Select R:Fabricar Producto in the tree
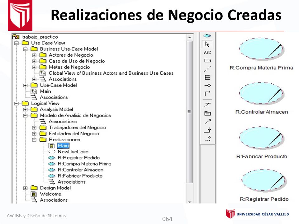299x224 pixels. click(80, 176)
